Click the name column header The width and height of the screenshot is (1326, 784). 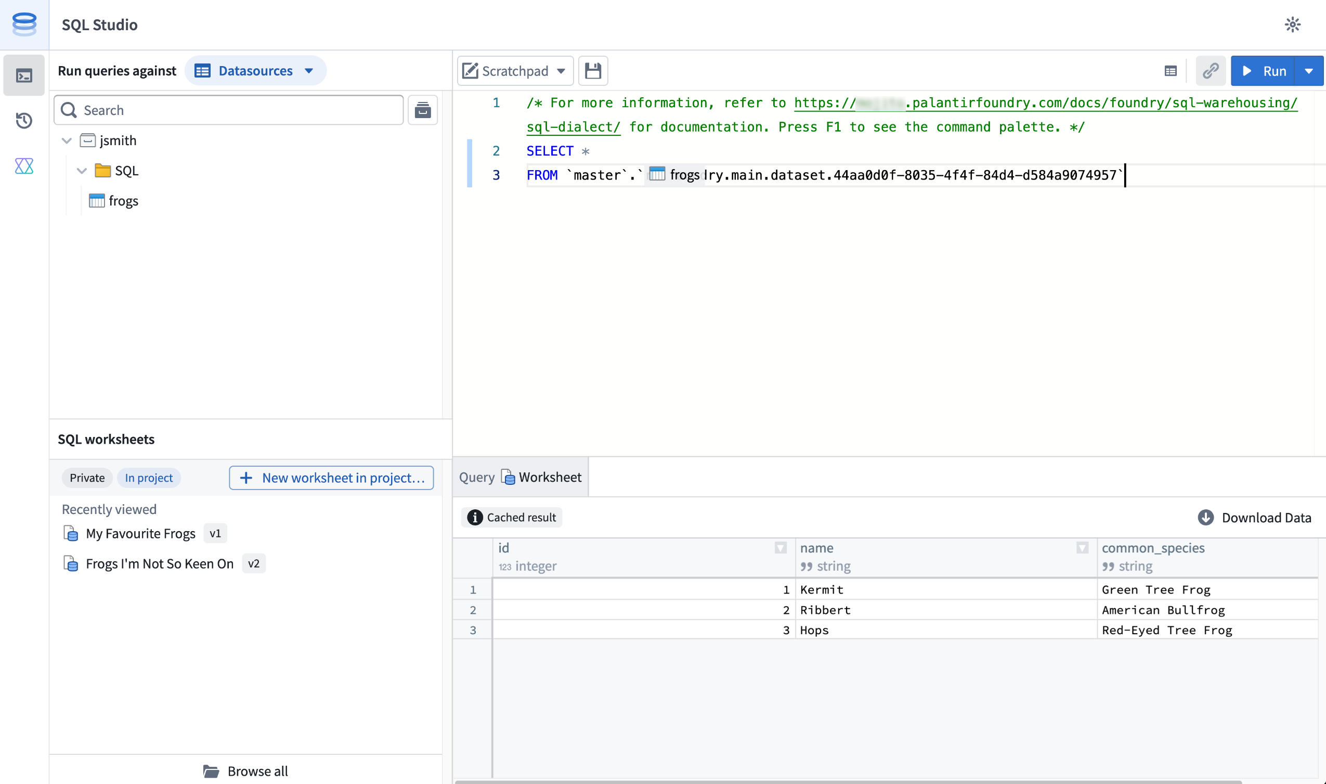pyautogui.click(x=946, y=557)
